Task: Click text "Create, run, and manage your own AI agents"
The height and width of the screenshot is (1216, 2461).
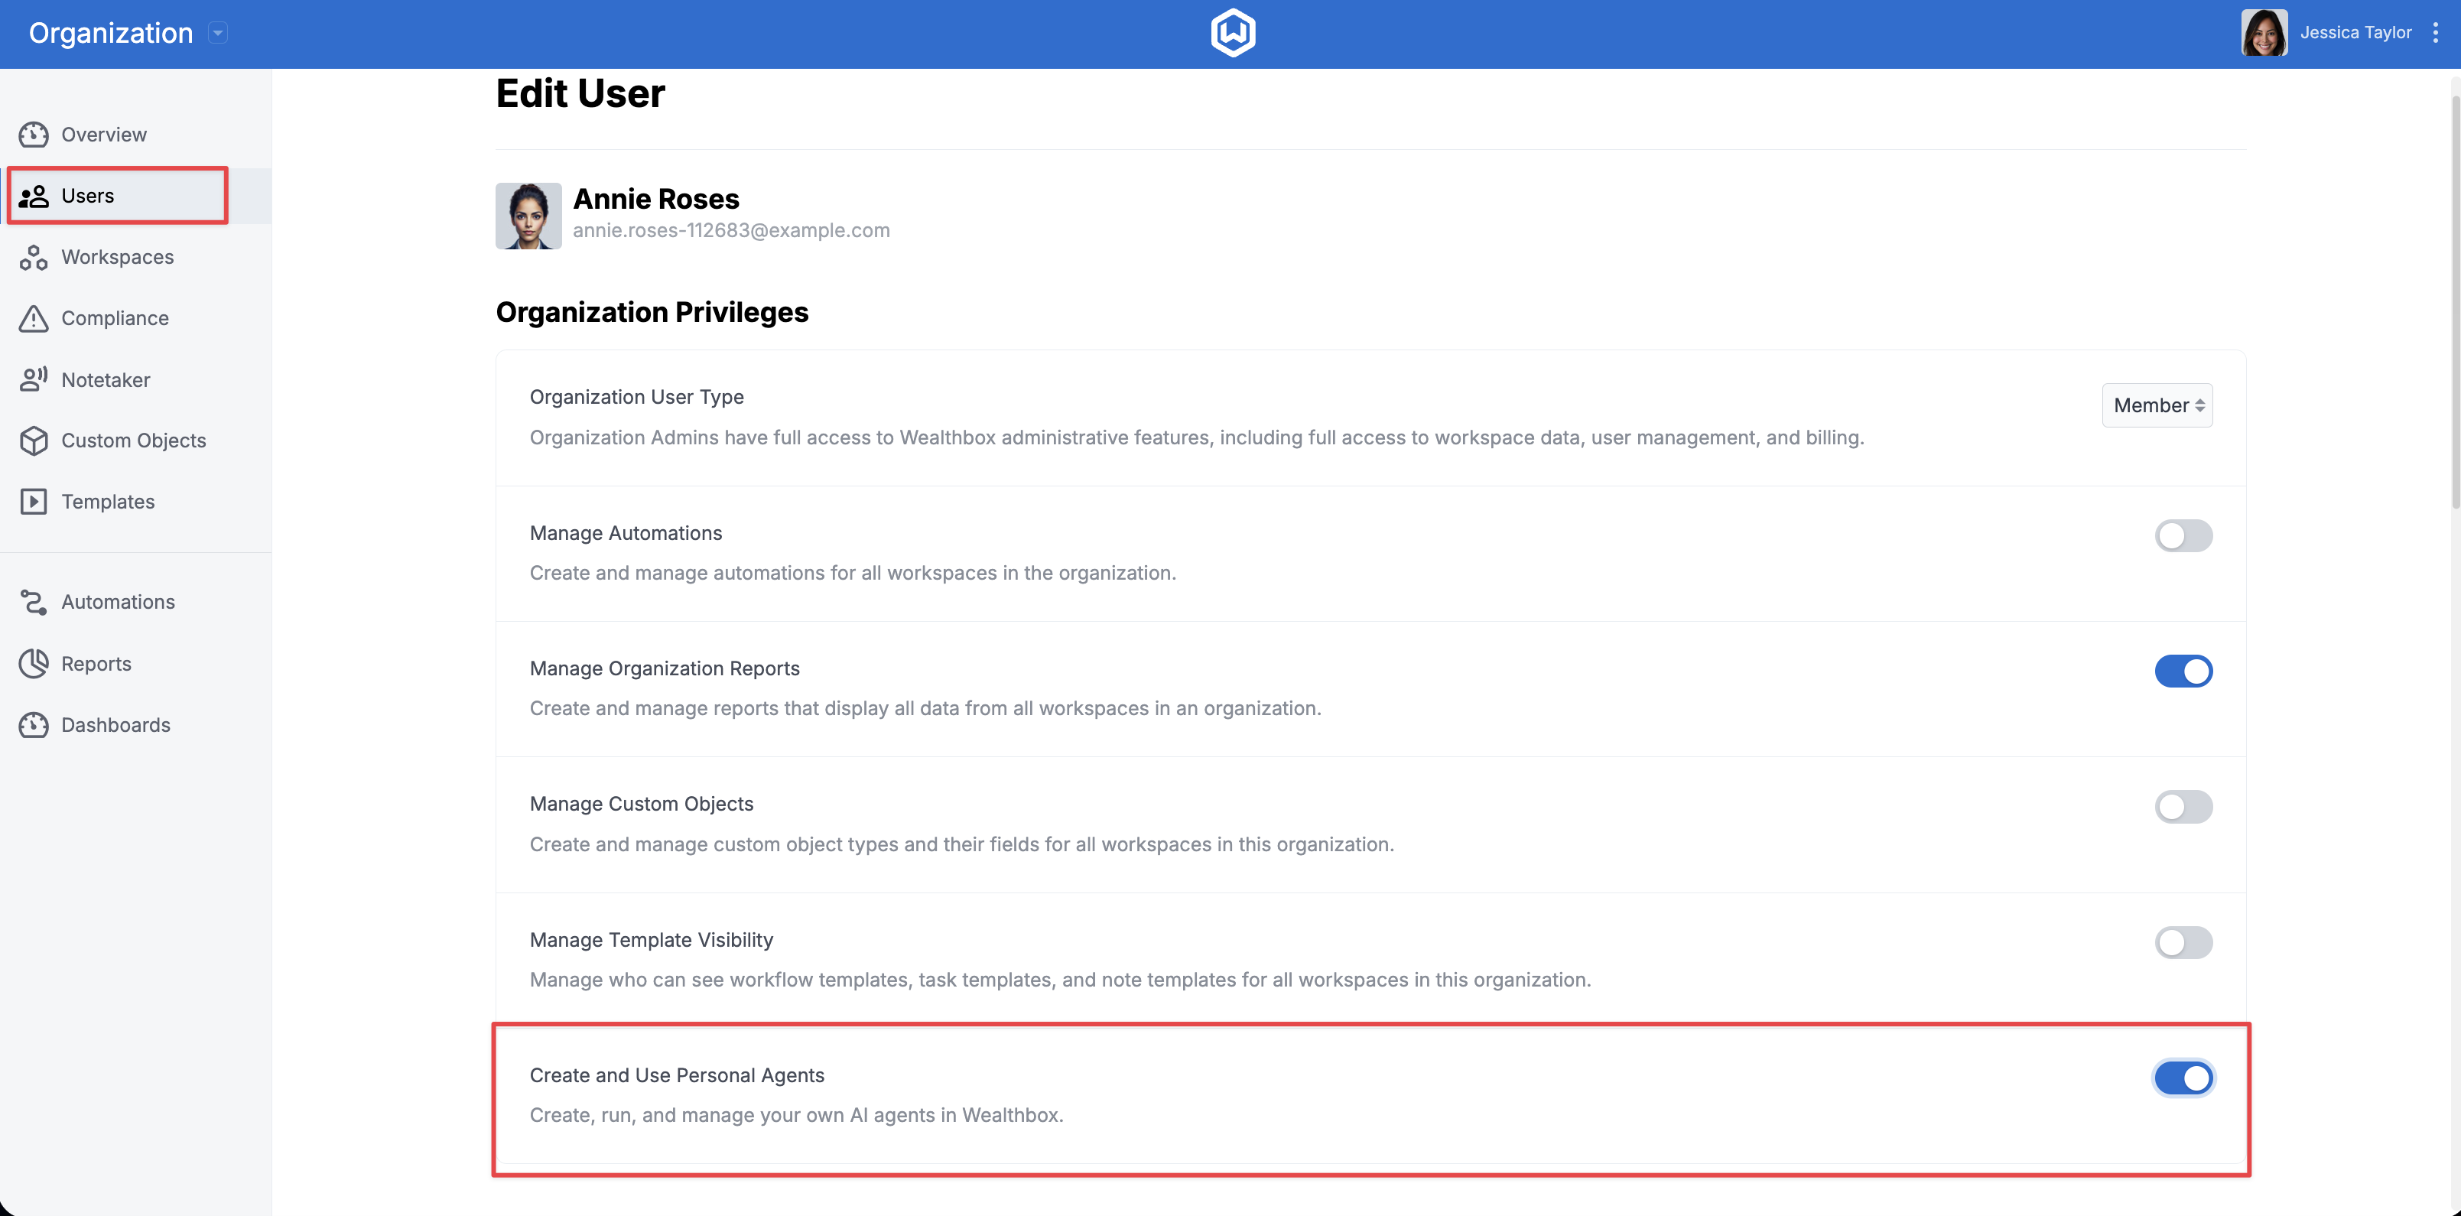Action: tap(796, 1116)
